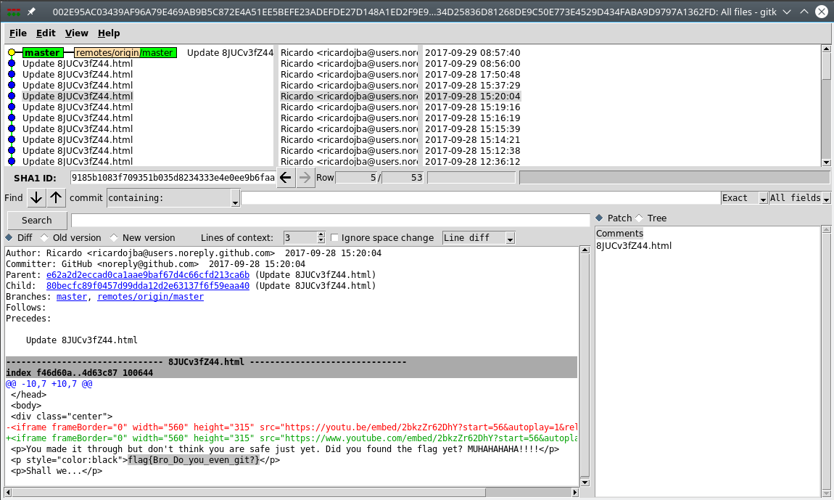Select the Old version radio button

[44, 237]
